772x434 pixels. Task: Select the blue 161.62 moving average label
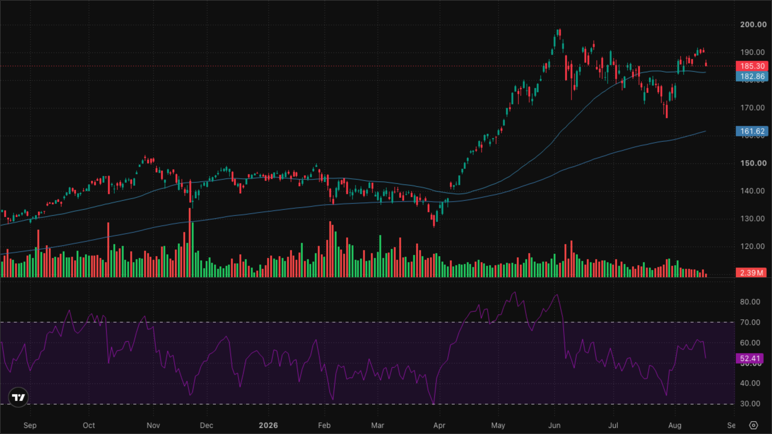752,131
